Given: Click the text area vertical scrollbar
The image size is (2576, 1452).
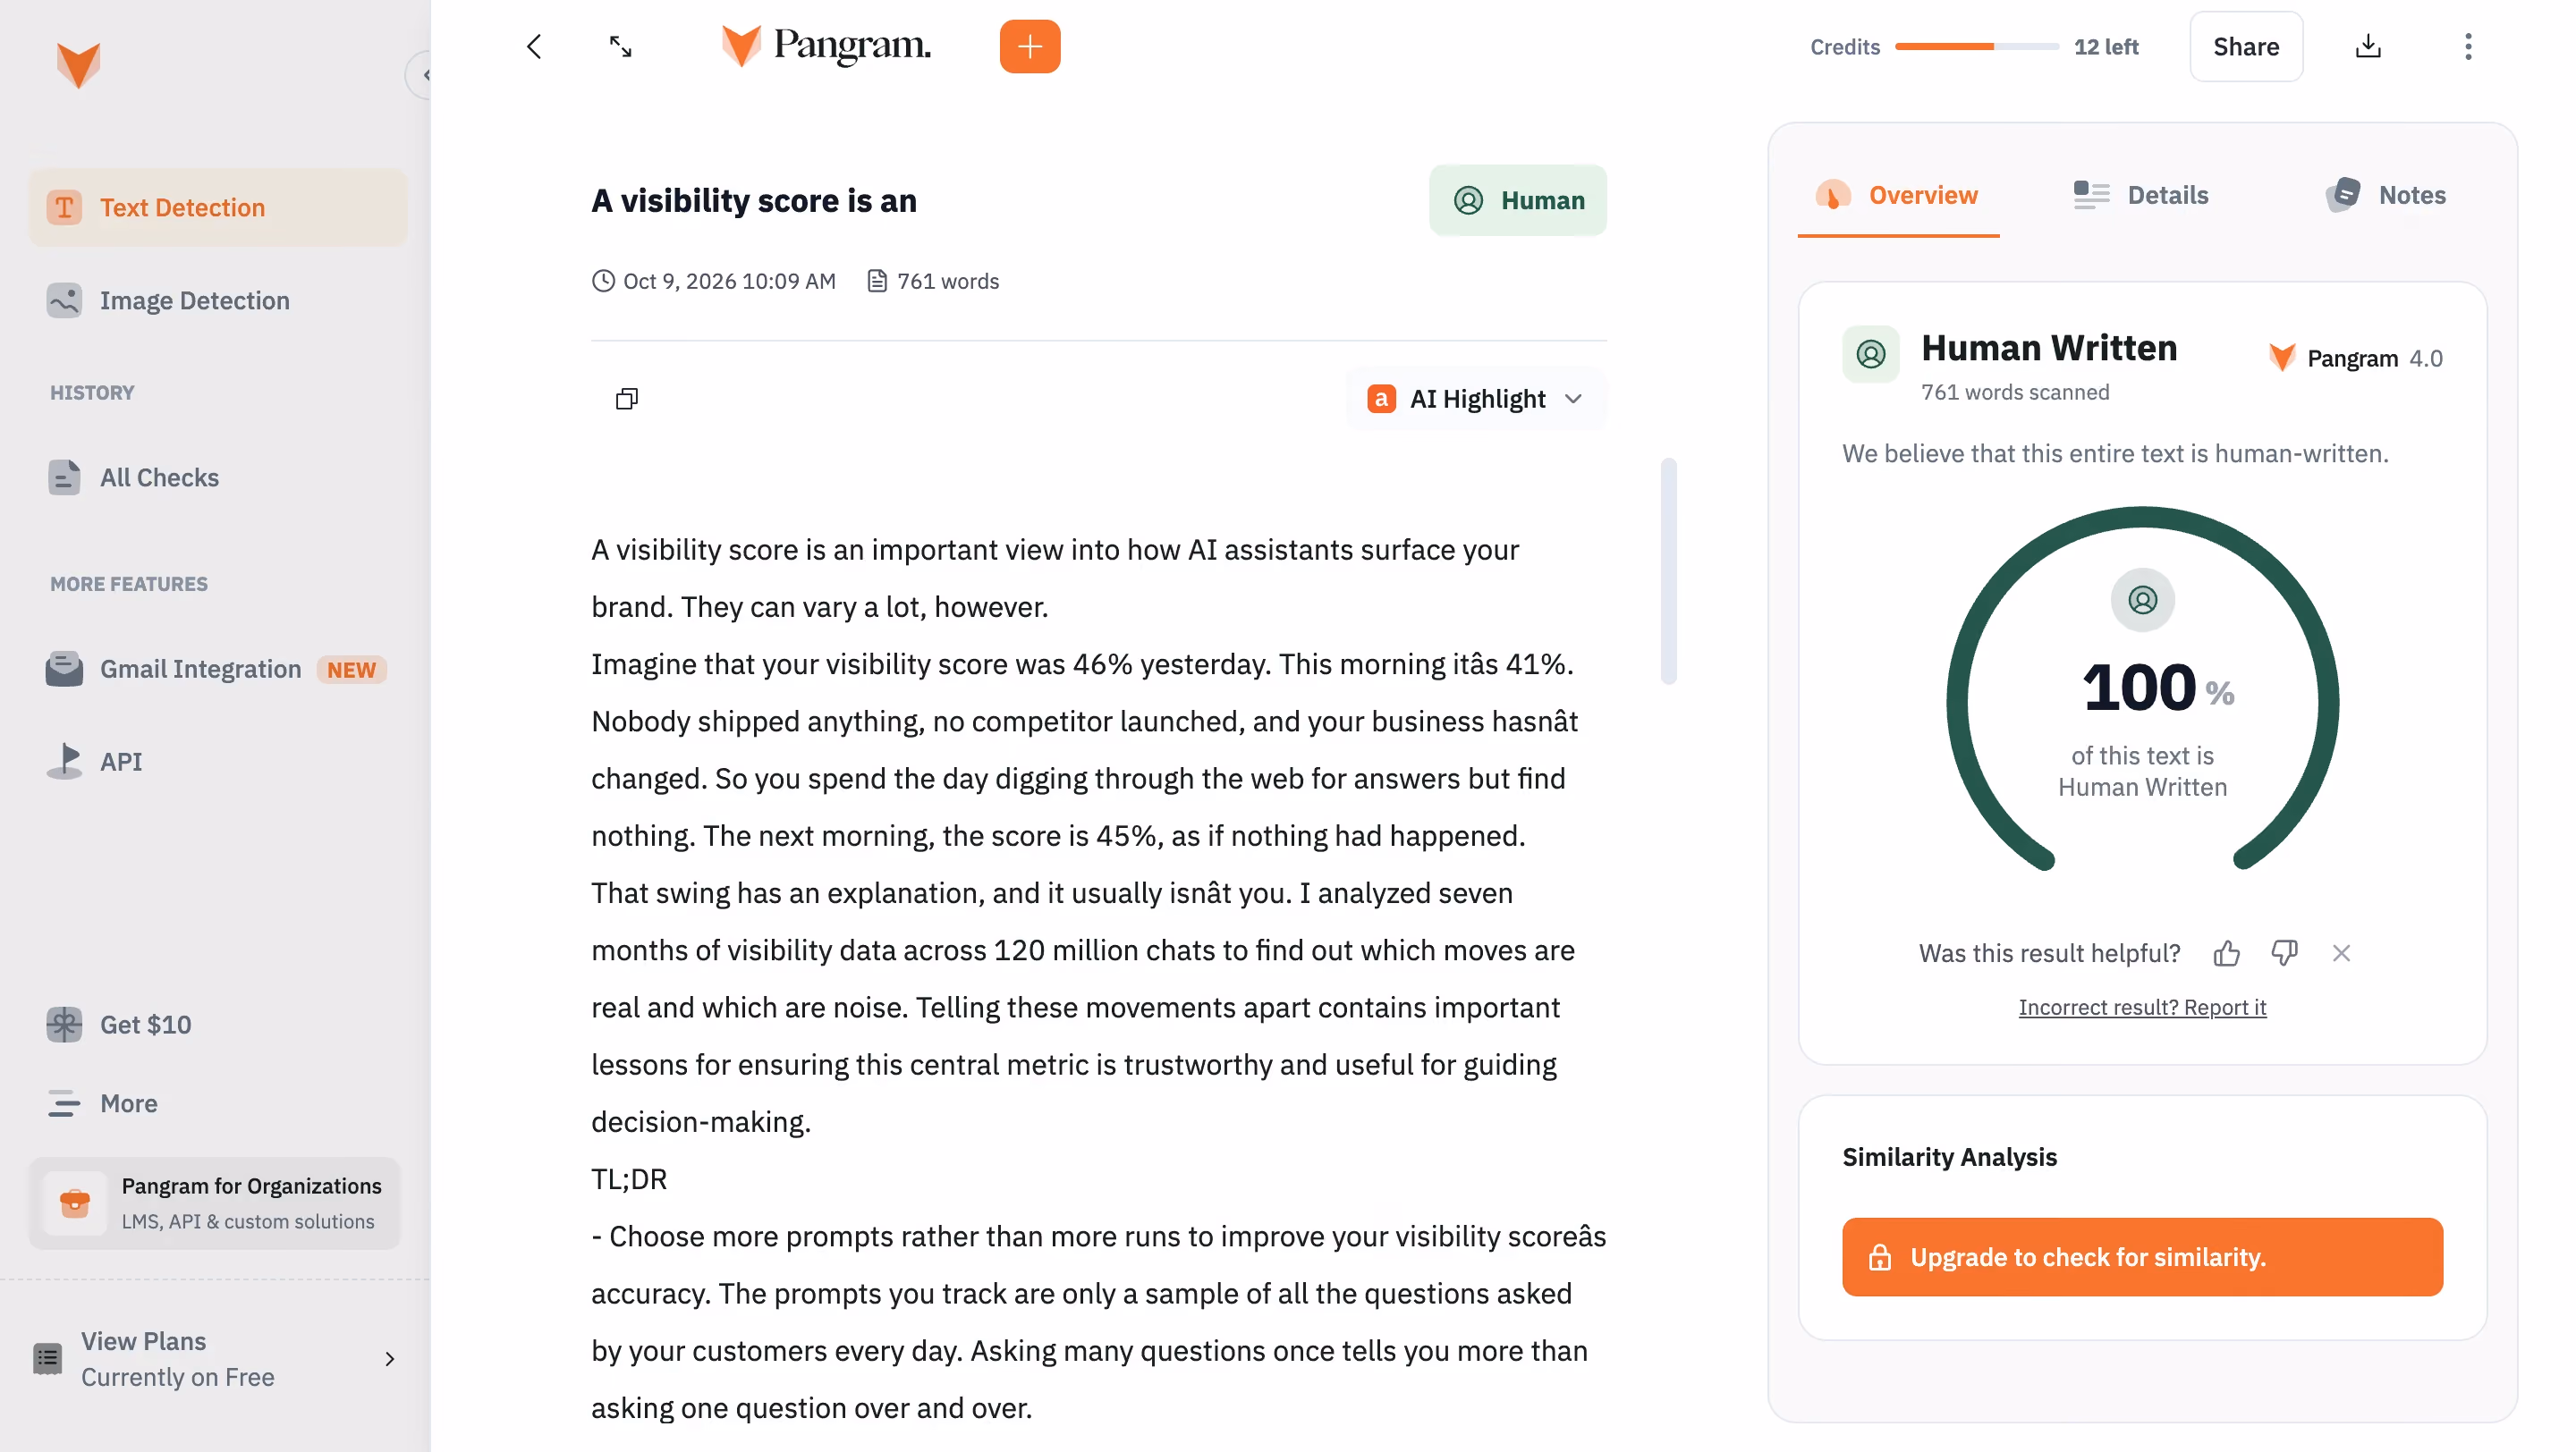Looking at the screenshot, I should [x=1668, y=570].
